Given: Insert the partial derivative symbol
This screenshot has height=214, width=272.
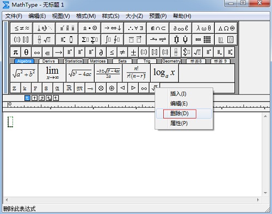Looking at the screenshot, I should [101, 52].
